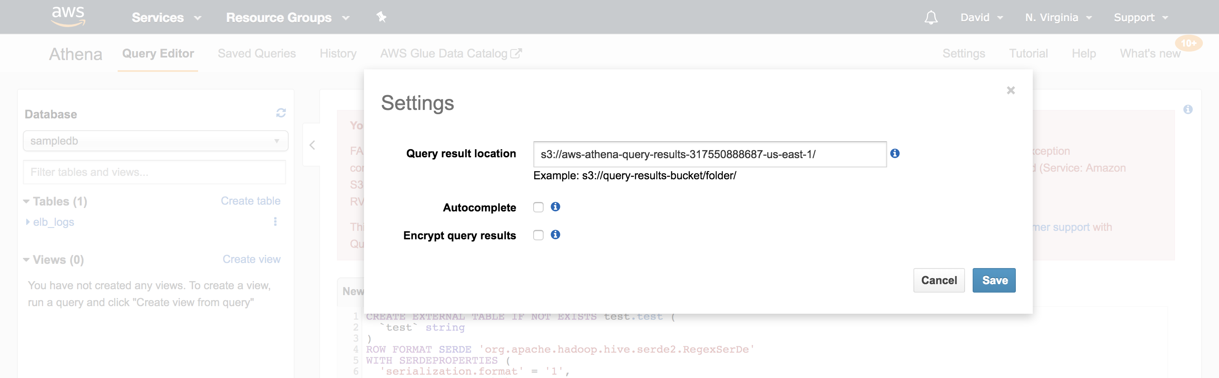The width and height of the screenshot is (1219, 378).
Task: Click the Query result location input field
Action: [x=710, y=154]
